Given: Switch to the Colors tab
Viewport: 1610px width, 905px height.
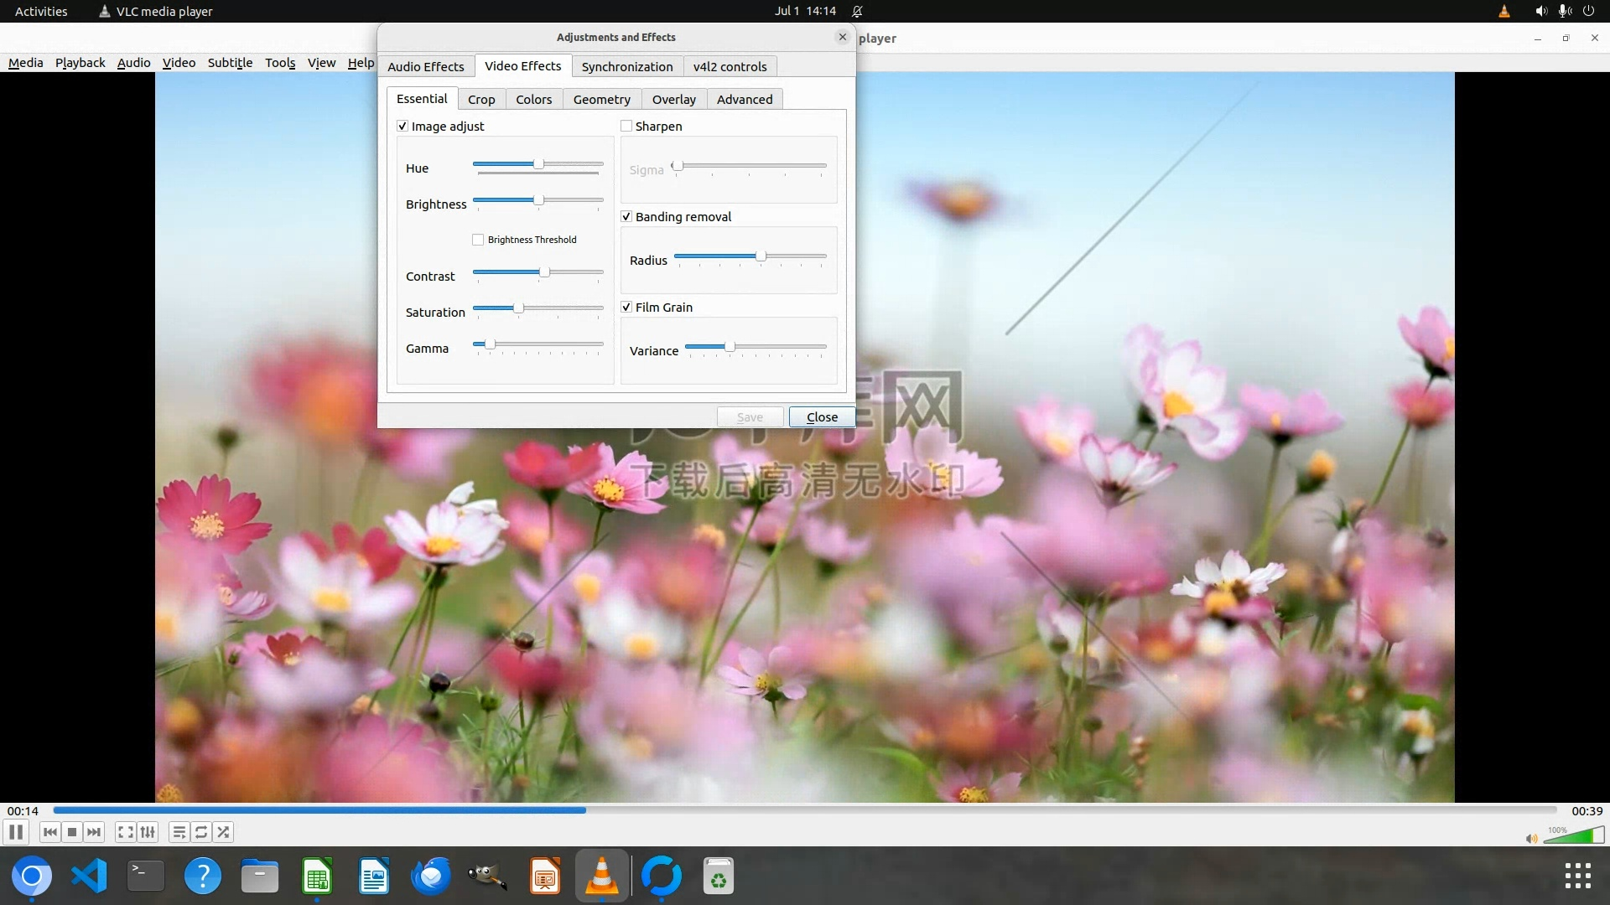Looking at the screenshot, I should point(533,100).
